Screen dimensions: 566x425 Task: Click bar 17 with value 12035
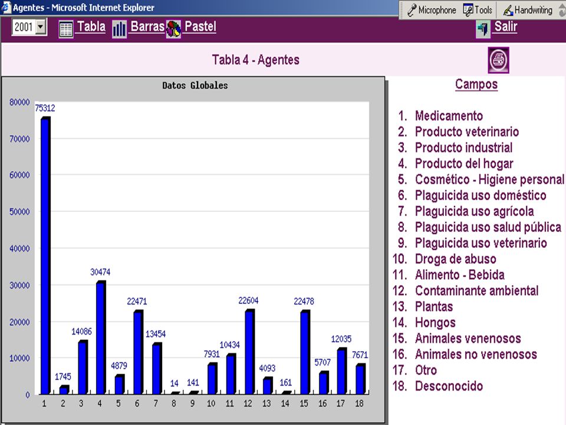(x=342, y=371)
